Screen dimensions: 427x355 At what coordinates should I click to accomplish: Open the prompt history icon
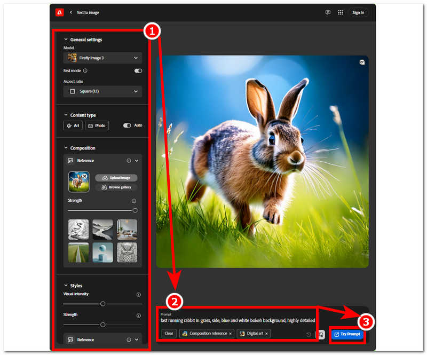(309, 334)
